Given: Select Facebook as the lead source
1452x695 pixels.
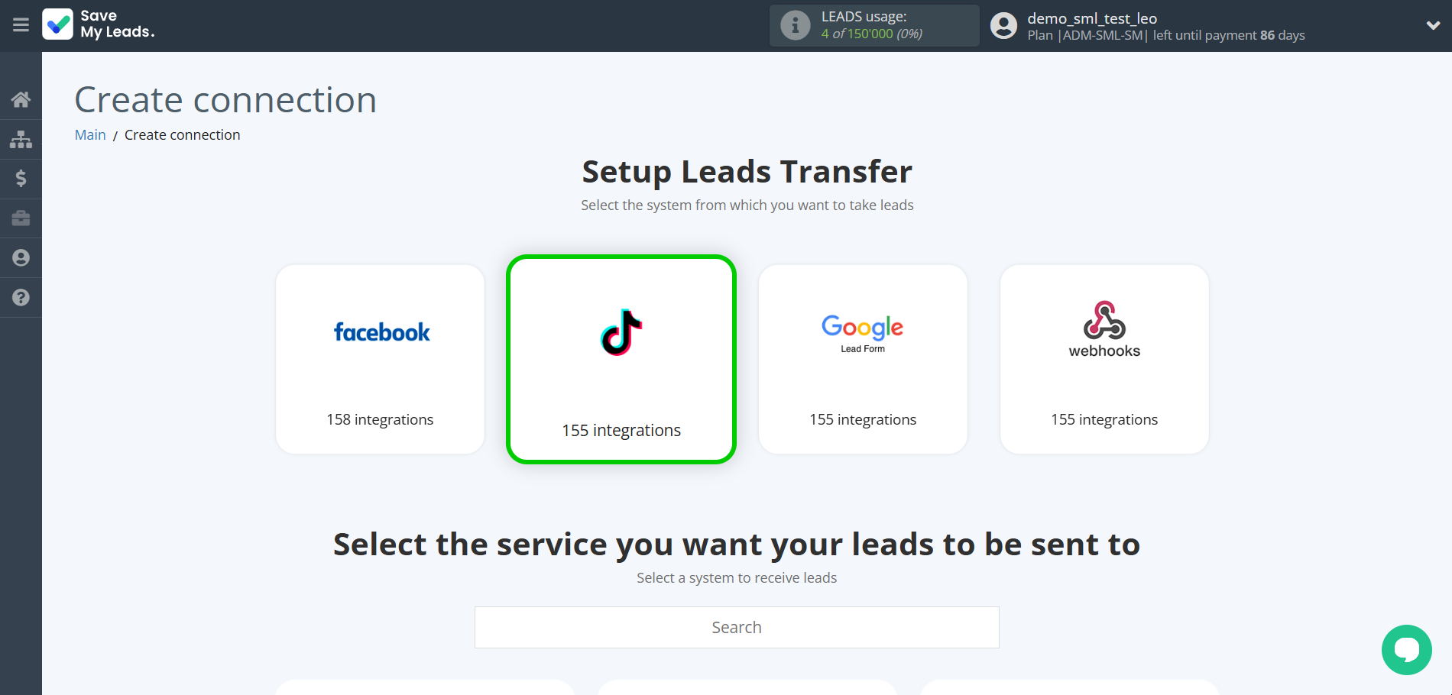Looking at the screenshot, I should pyautogui.click(x=380, y=359).
